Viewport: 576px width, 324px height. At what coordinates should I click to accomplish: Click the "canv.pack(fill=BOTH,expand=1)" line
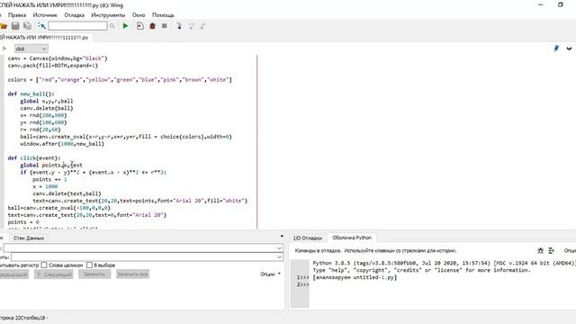click(53, 66)
